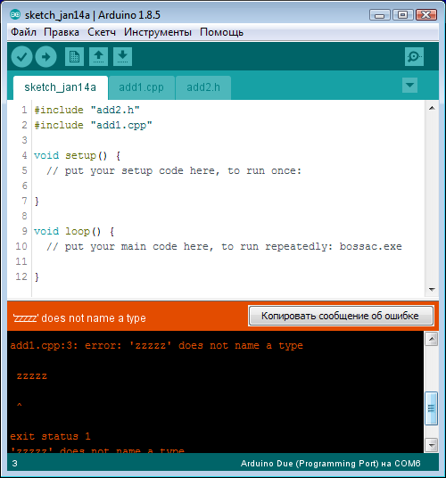The width and height of the screenshot is (446, 478).
Task: Open the Помощь menu
Action: (221, 32)
